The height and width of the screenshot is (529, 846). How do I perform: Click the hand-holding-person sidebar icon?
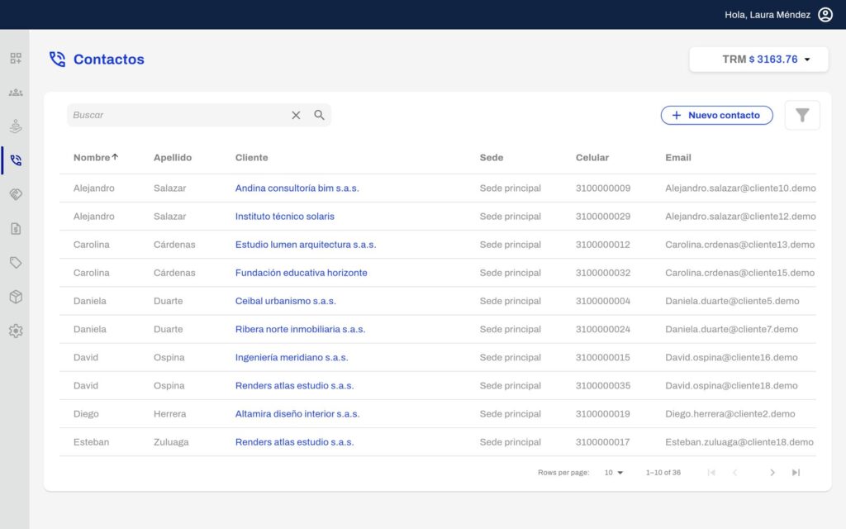[x=16, y=126]
